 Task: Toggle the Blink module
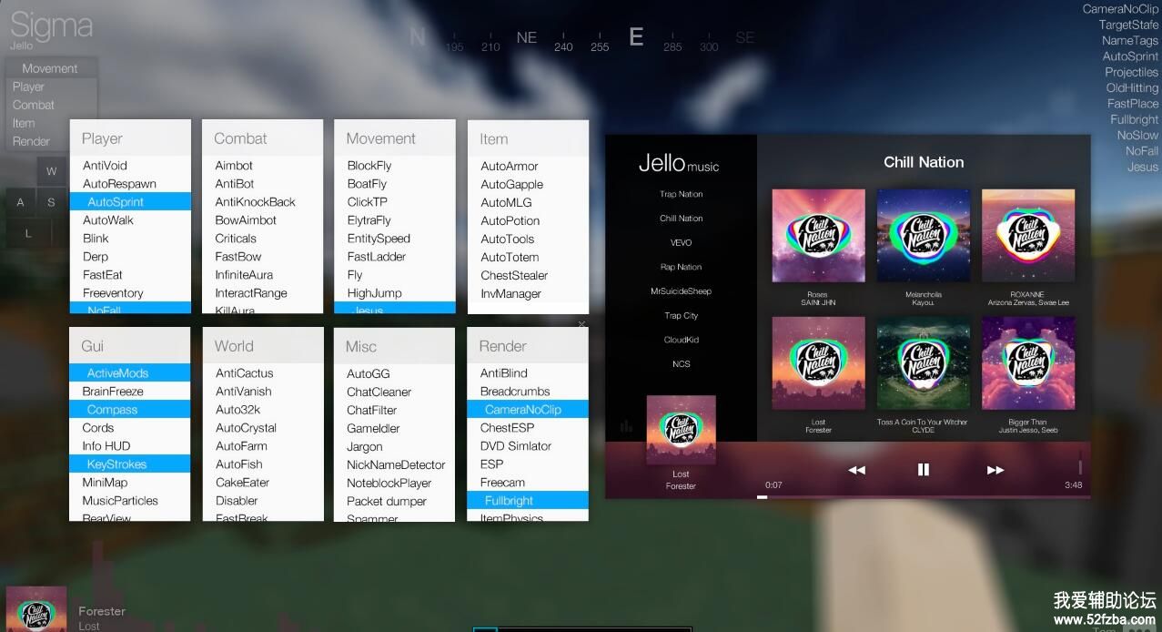(130, 239)
